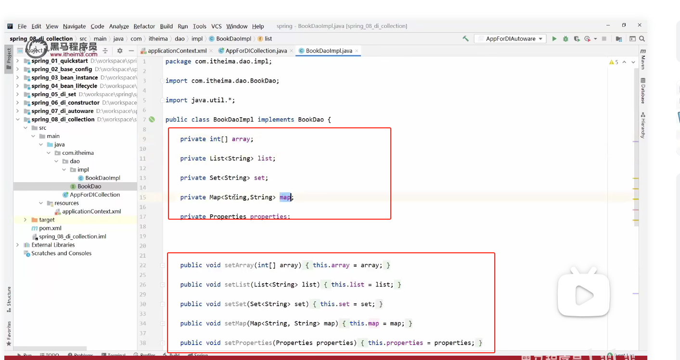This screenshot has height=360, width=680.
Task: Open the Window menu
Action: point(237,26)
